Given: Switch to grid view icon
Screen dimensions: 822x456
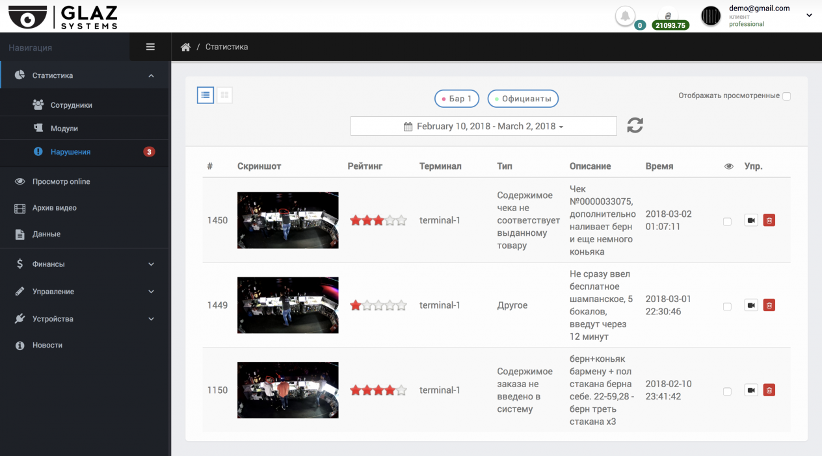Looking at the screenshot, I should (x=224, y=95).
